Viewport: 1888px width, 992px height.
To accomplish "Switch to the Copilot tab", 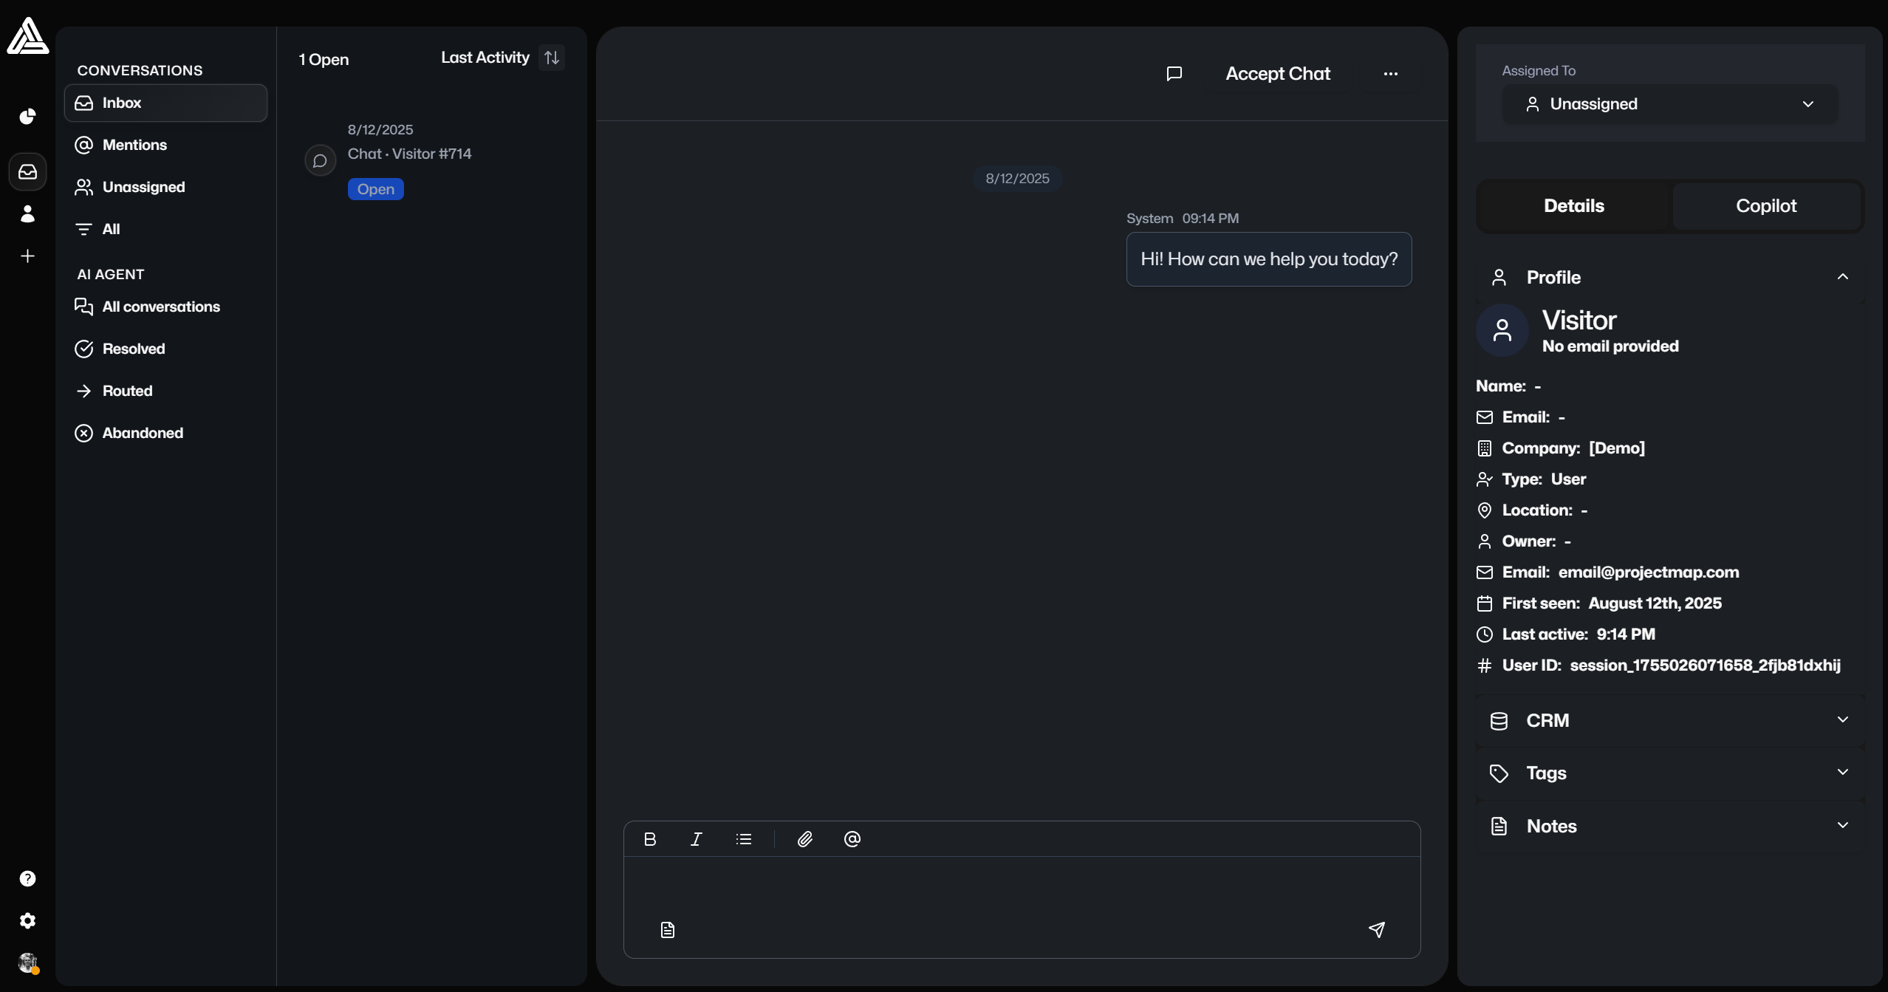I will 1765,206.
